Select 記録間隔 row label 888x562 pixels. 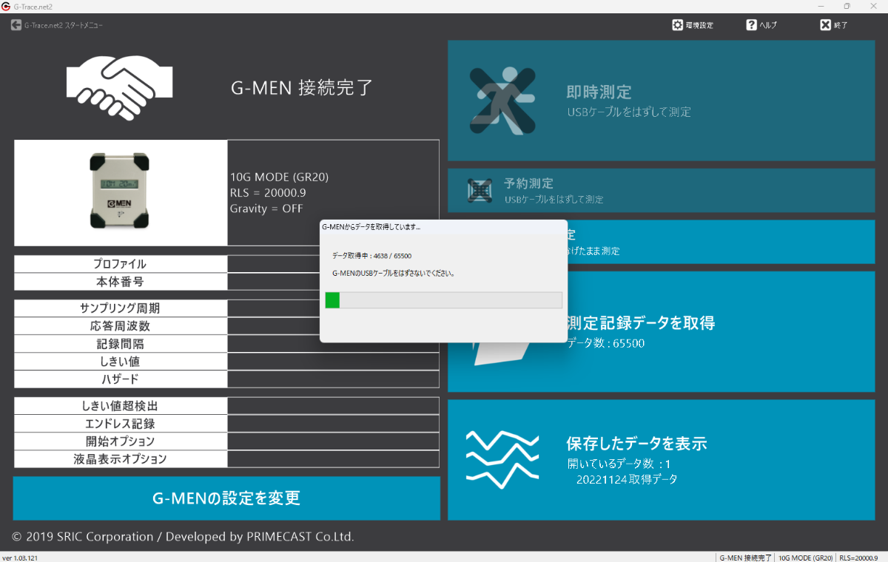coord(120,344)
